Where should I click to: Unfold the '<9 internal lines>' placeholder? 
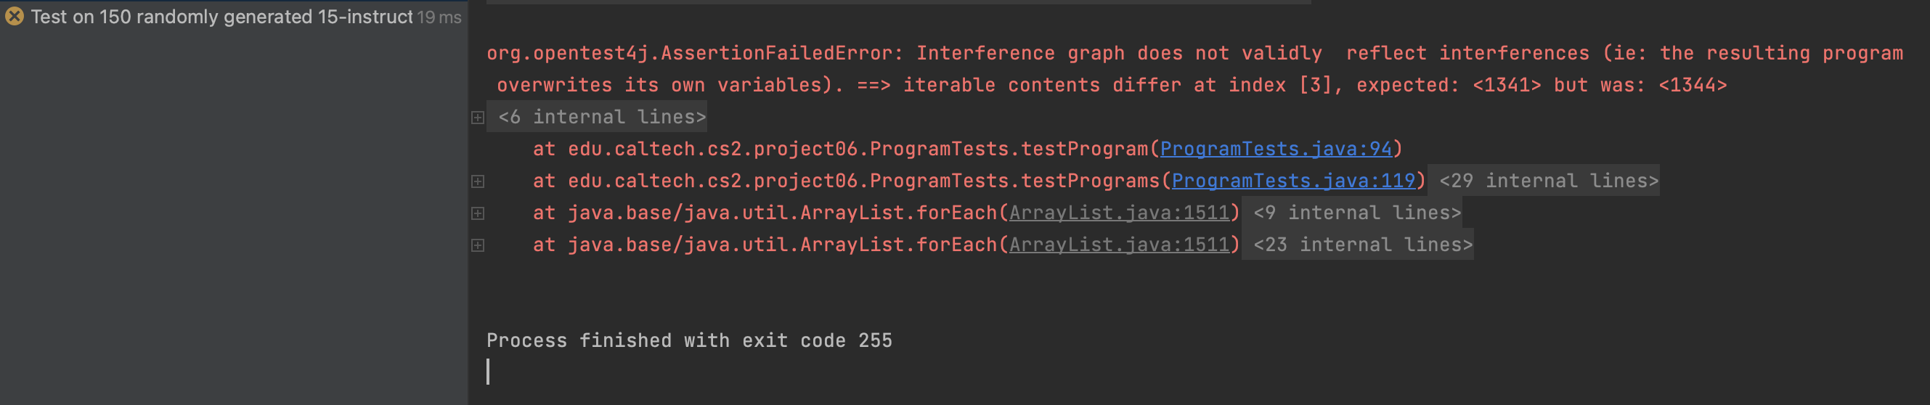(x=1356, y=213)
